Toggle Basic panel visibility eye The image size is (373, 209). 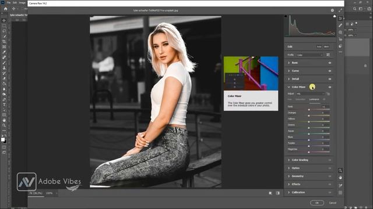pos(330,63)
